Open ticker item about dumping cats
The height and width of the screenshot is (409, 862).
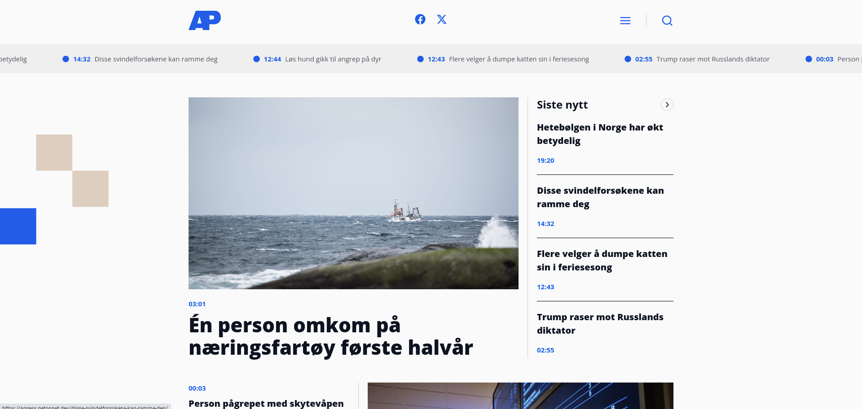[x=519, y=59]
